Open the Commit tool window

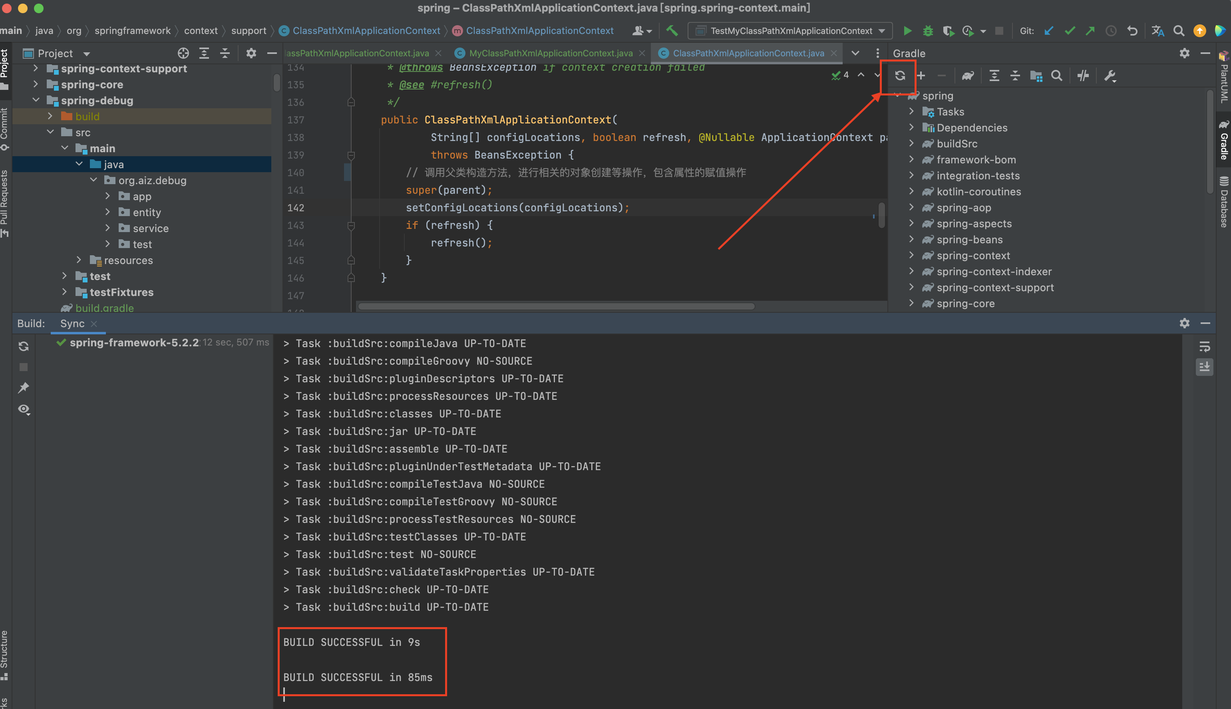[4, 129]
